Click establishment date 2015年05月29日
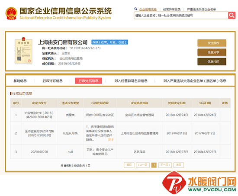Viewport: 238px width, 196px height. pos(69,64)
